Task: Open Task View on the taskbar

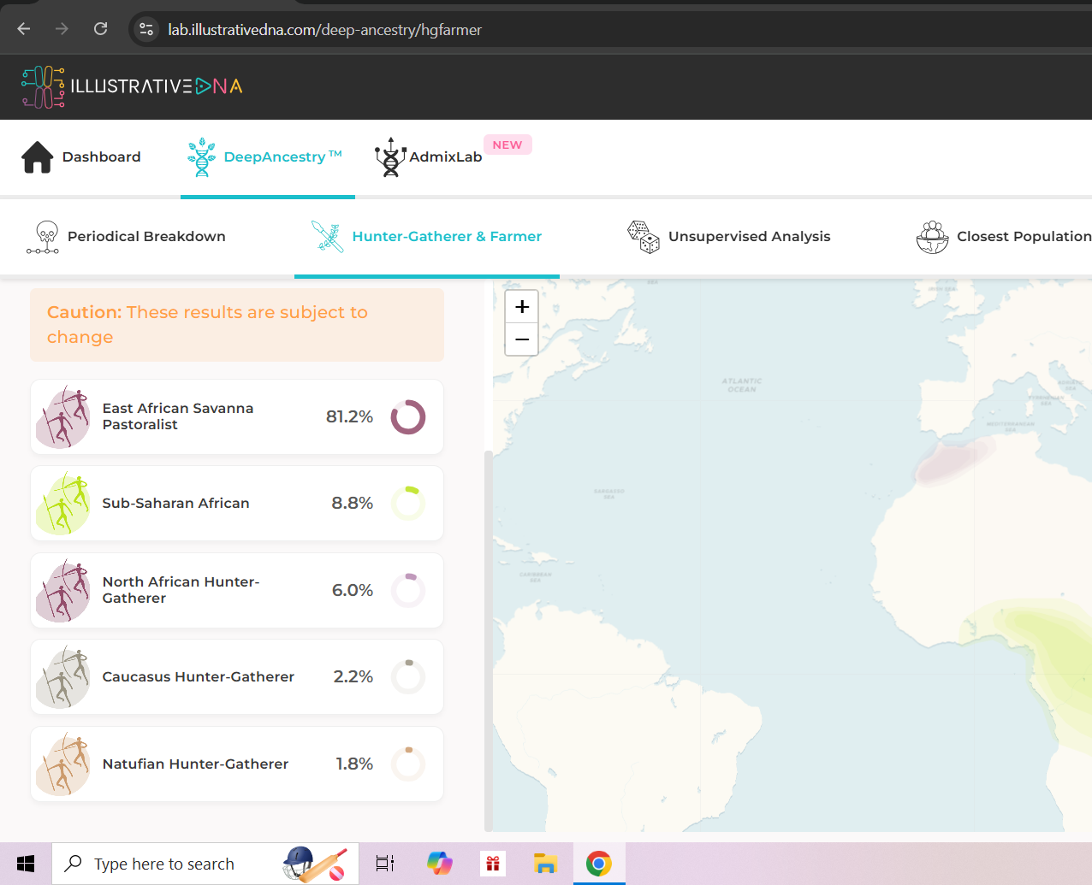Action: (385, 864)
